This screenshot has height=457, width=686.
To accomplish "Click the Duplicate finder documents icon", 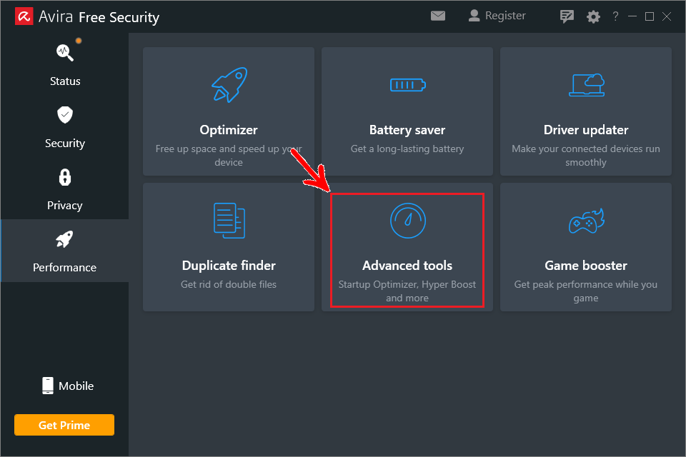I will pos(229,221).
